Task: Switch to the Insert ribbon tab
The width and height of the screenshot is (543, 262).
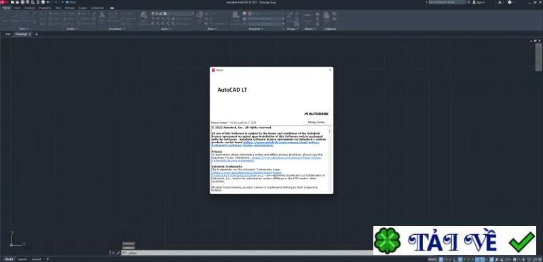Action: 18,7
